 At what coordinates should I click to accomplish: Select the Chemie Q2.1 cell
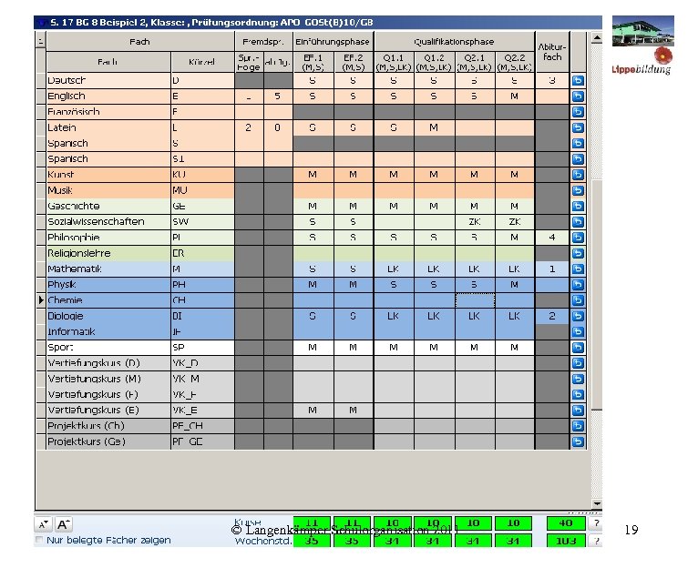click(x=475, y=300)
